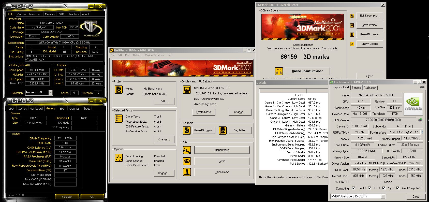Click the Project edit icon in 3DMark2001

(x=119, y=90)
